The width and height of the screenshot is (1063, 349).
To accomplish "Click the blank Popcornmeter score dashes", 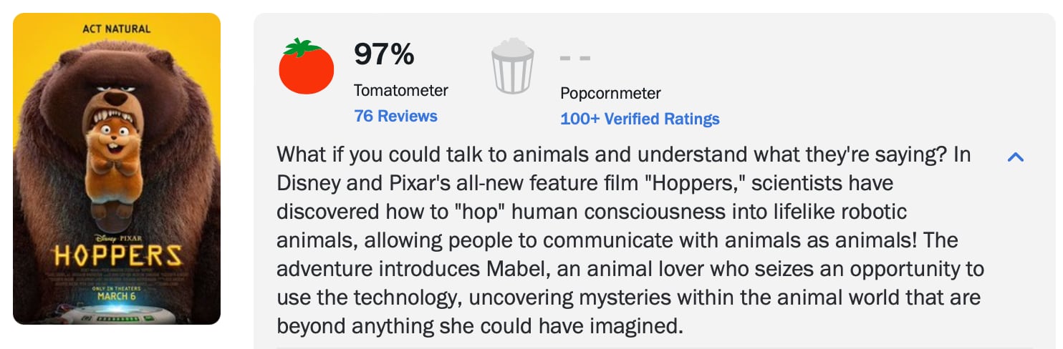I will [574, 57].
